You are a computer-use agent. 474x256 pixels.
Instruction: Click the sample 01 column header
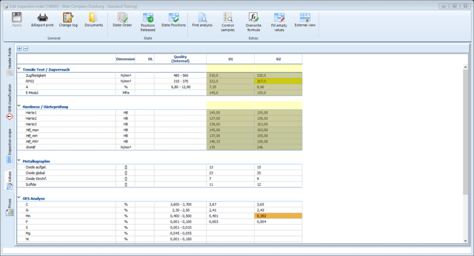coord(231,59)
